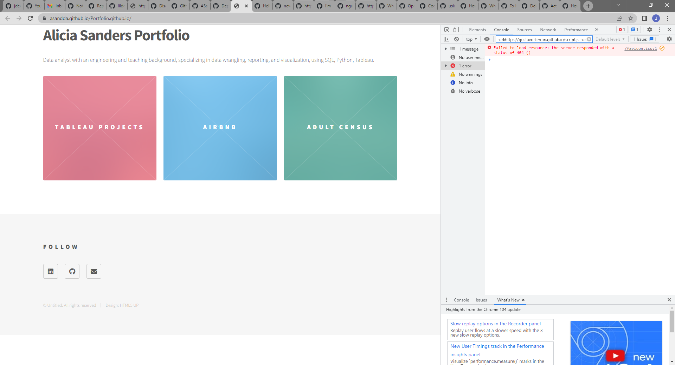This screenshot has width=675, height=365.
Task: Open console settings gear
Action: click(x=669, y=39)
